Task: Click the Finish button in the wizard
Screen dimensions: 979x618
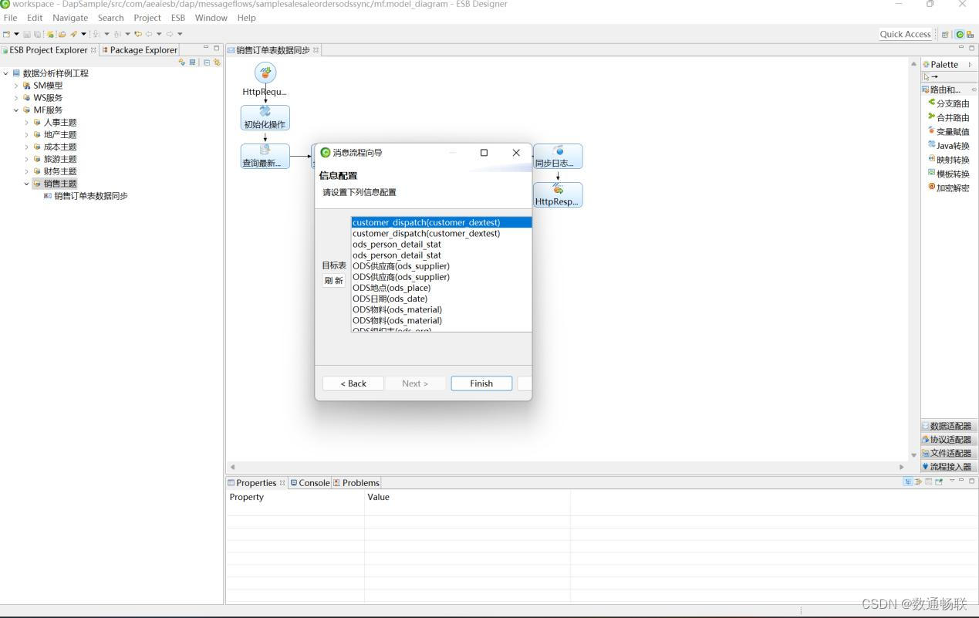Action: click(481, 383)
